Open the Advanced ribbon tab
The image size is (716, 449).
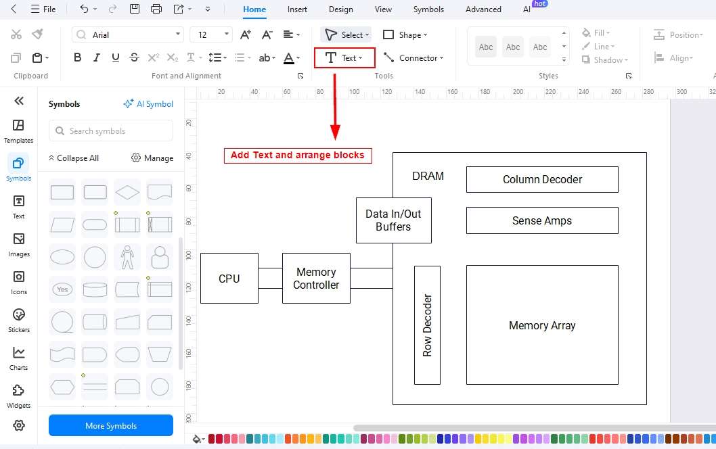(483, 9)
